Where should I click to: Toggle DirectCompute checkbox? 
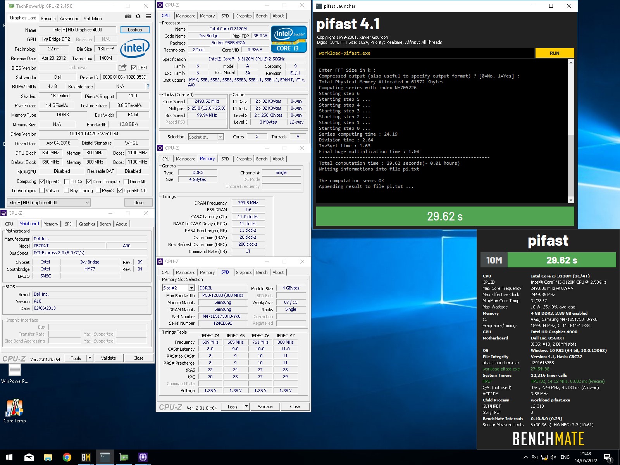[89, 181]
